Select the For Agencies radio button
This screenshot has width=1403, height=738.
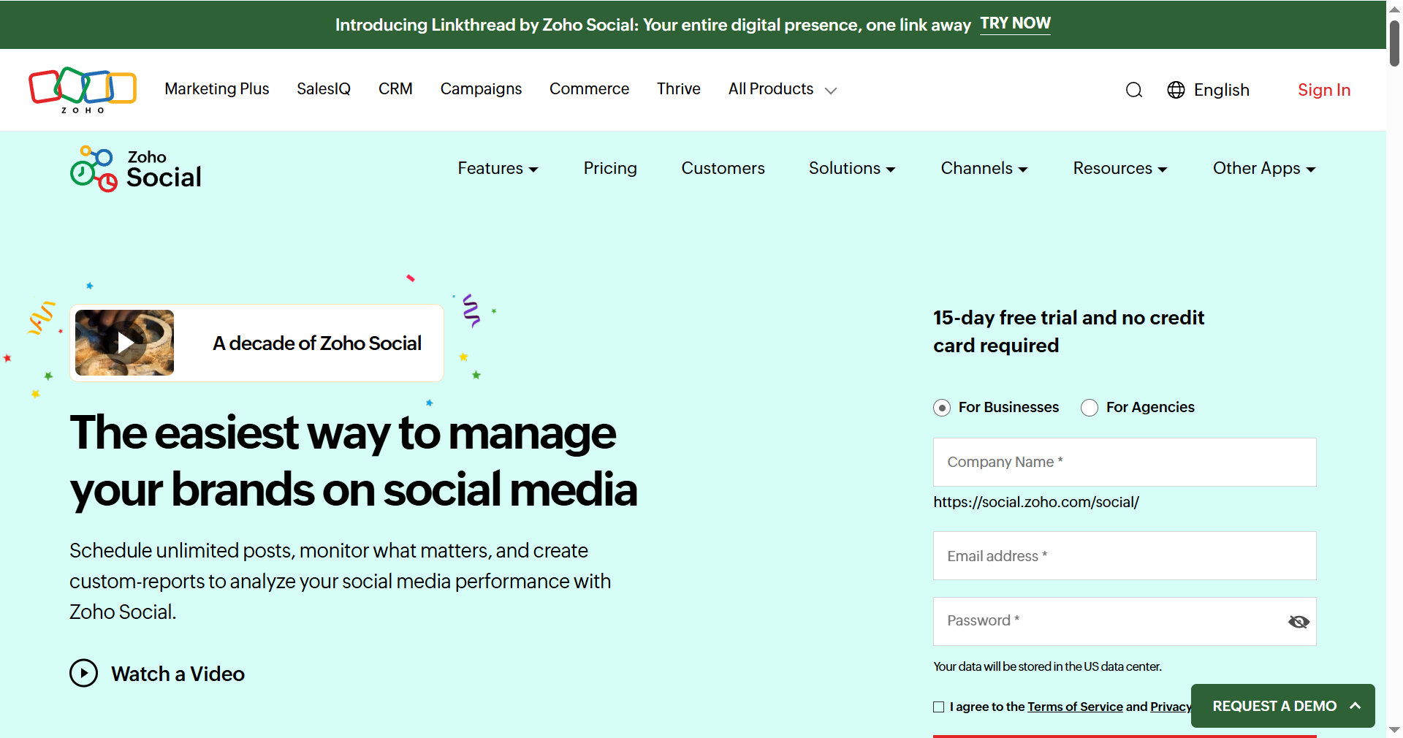[1090, 408]
